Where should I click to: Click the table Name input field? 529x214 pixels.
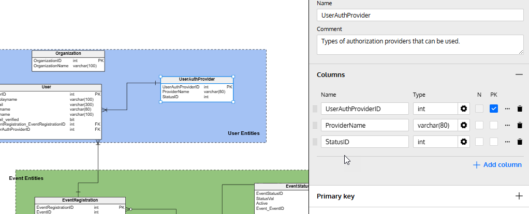coord(420,15)
